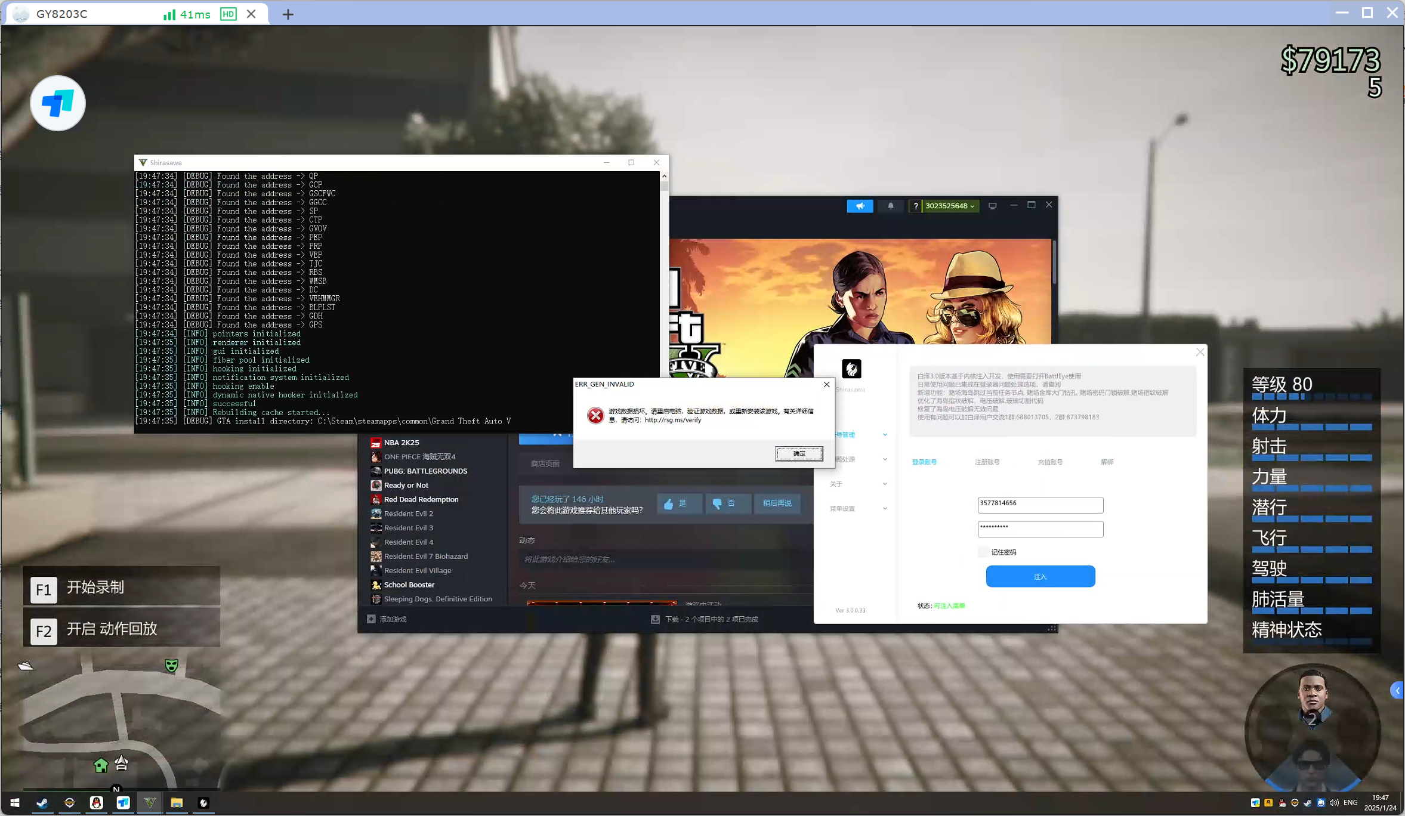Click 确定 in the ERR_GEN_INVALID dialog
1405x816 pixels.
pos(798,453)
